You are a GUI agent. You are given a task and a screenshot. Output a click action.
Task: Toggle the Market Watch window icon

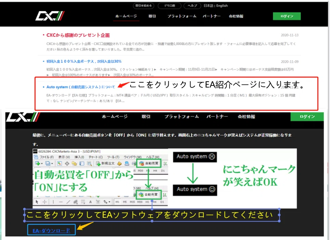60,163
